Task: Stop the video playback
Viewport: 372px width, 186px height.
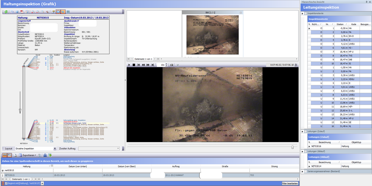Action: point(134,65)
